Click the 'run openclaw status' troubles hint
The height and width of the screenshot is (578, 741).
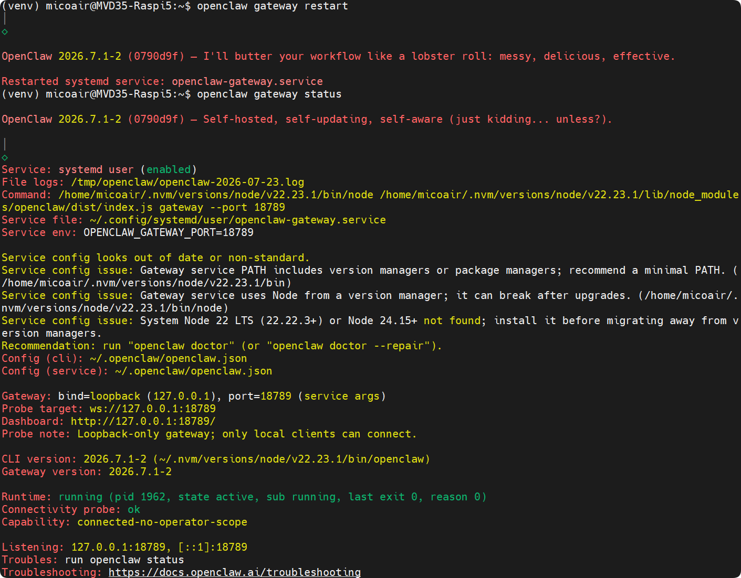click(x=124, y=560)
